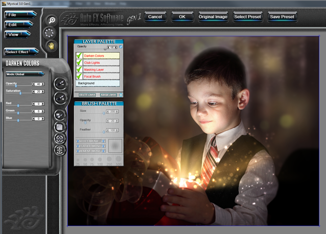Toggle visibility of Darken Colors layer
This screenshot has width=326, height=234.
79,56
